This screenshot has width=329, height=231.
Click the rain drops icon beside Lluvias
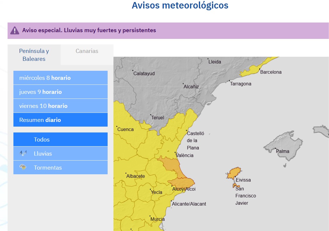pos(23,154)
